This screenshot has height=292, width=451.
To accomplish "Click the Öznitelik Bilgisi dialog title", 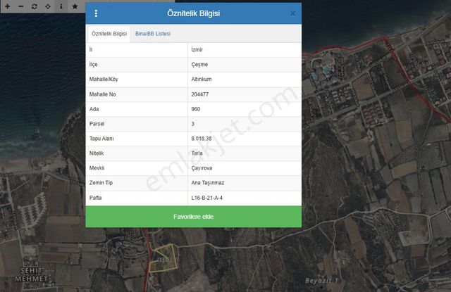I will tap(193, 13).
